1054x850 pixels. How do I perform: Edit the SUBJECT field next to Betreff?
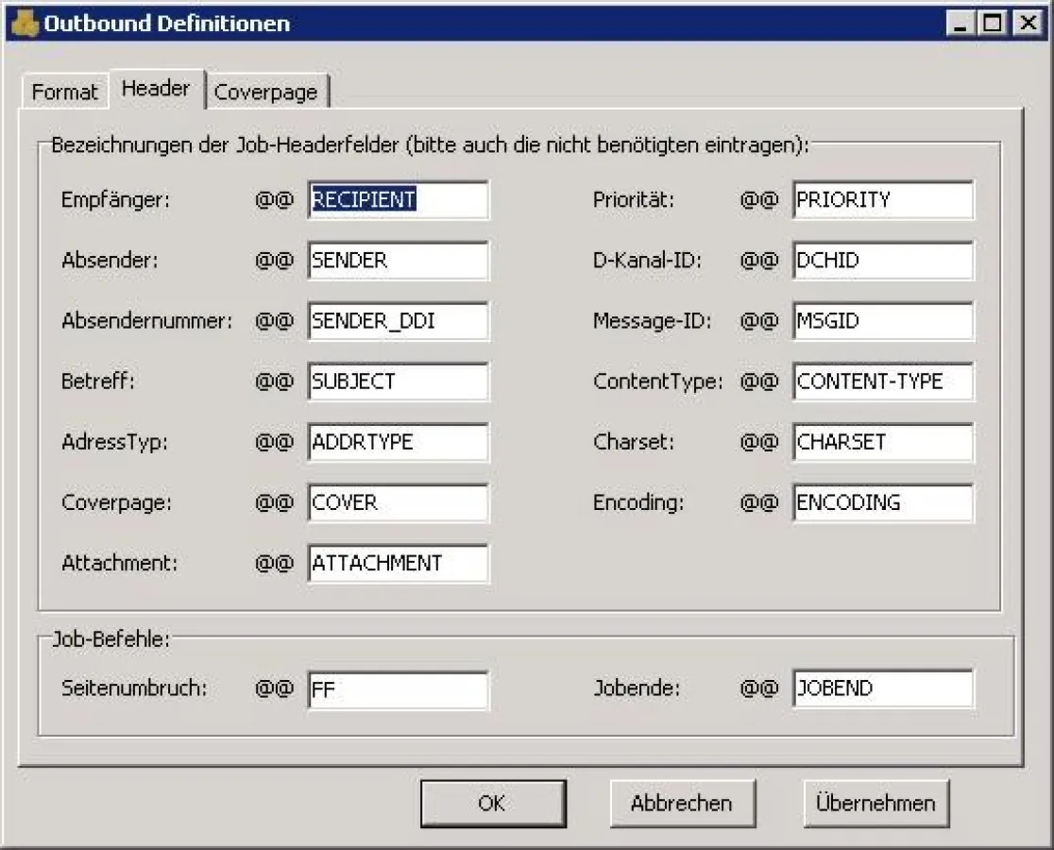397,382
